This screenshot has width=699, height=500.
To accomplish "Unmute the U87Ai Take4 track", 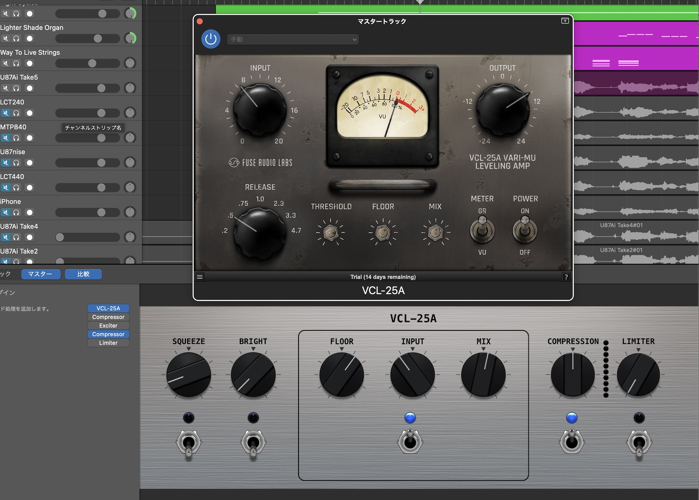I will point(6,237).
